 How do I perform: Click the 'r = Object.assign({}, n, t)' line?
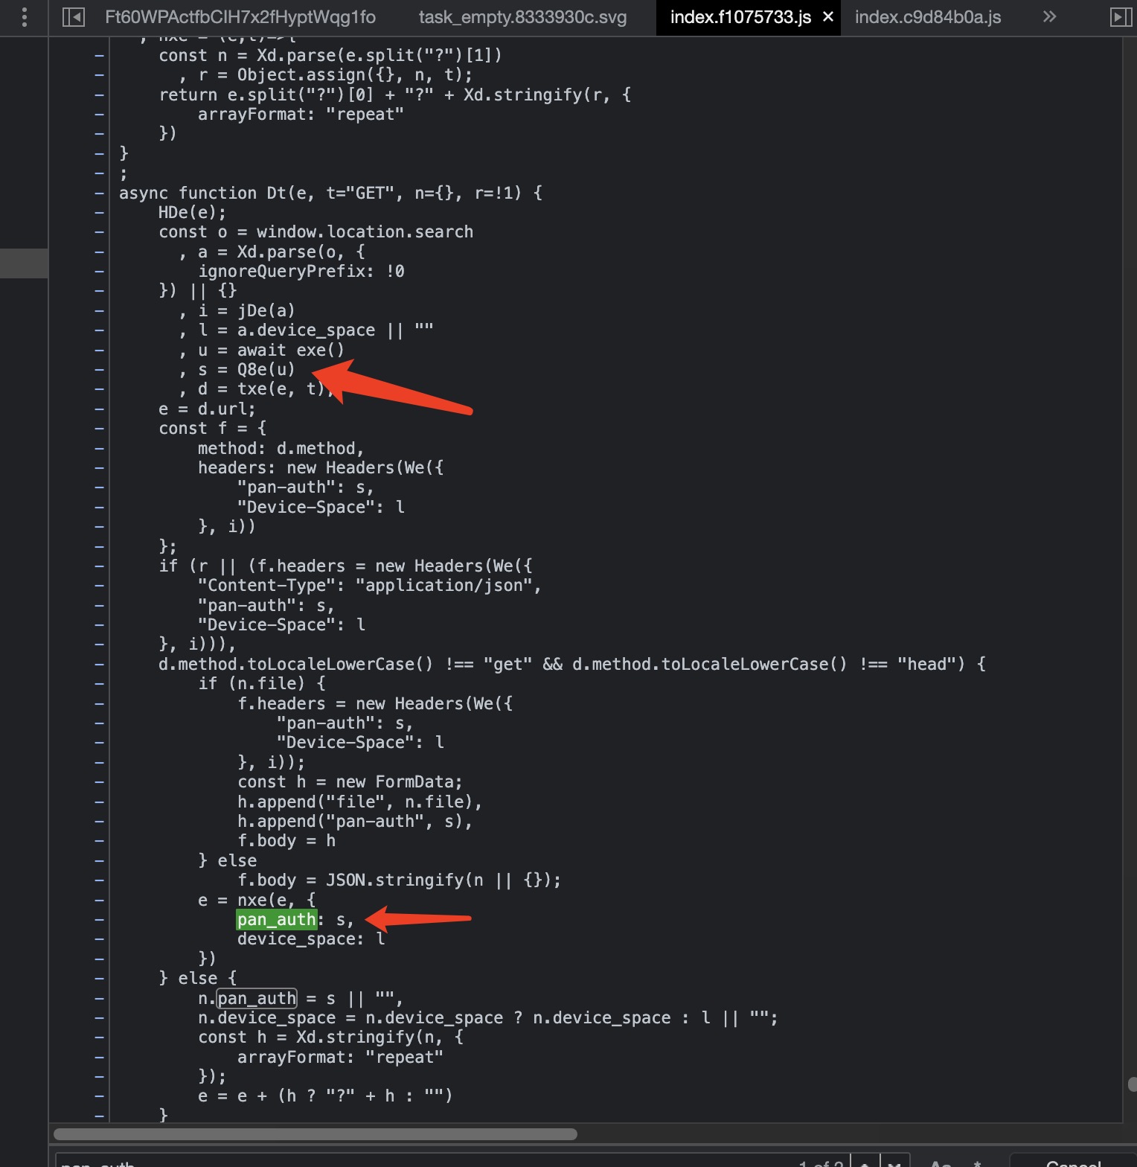pos(325,74)
